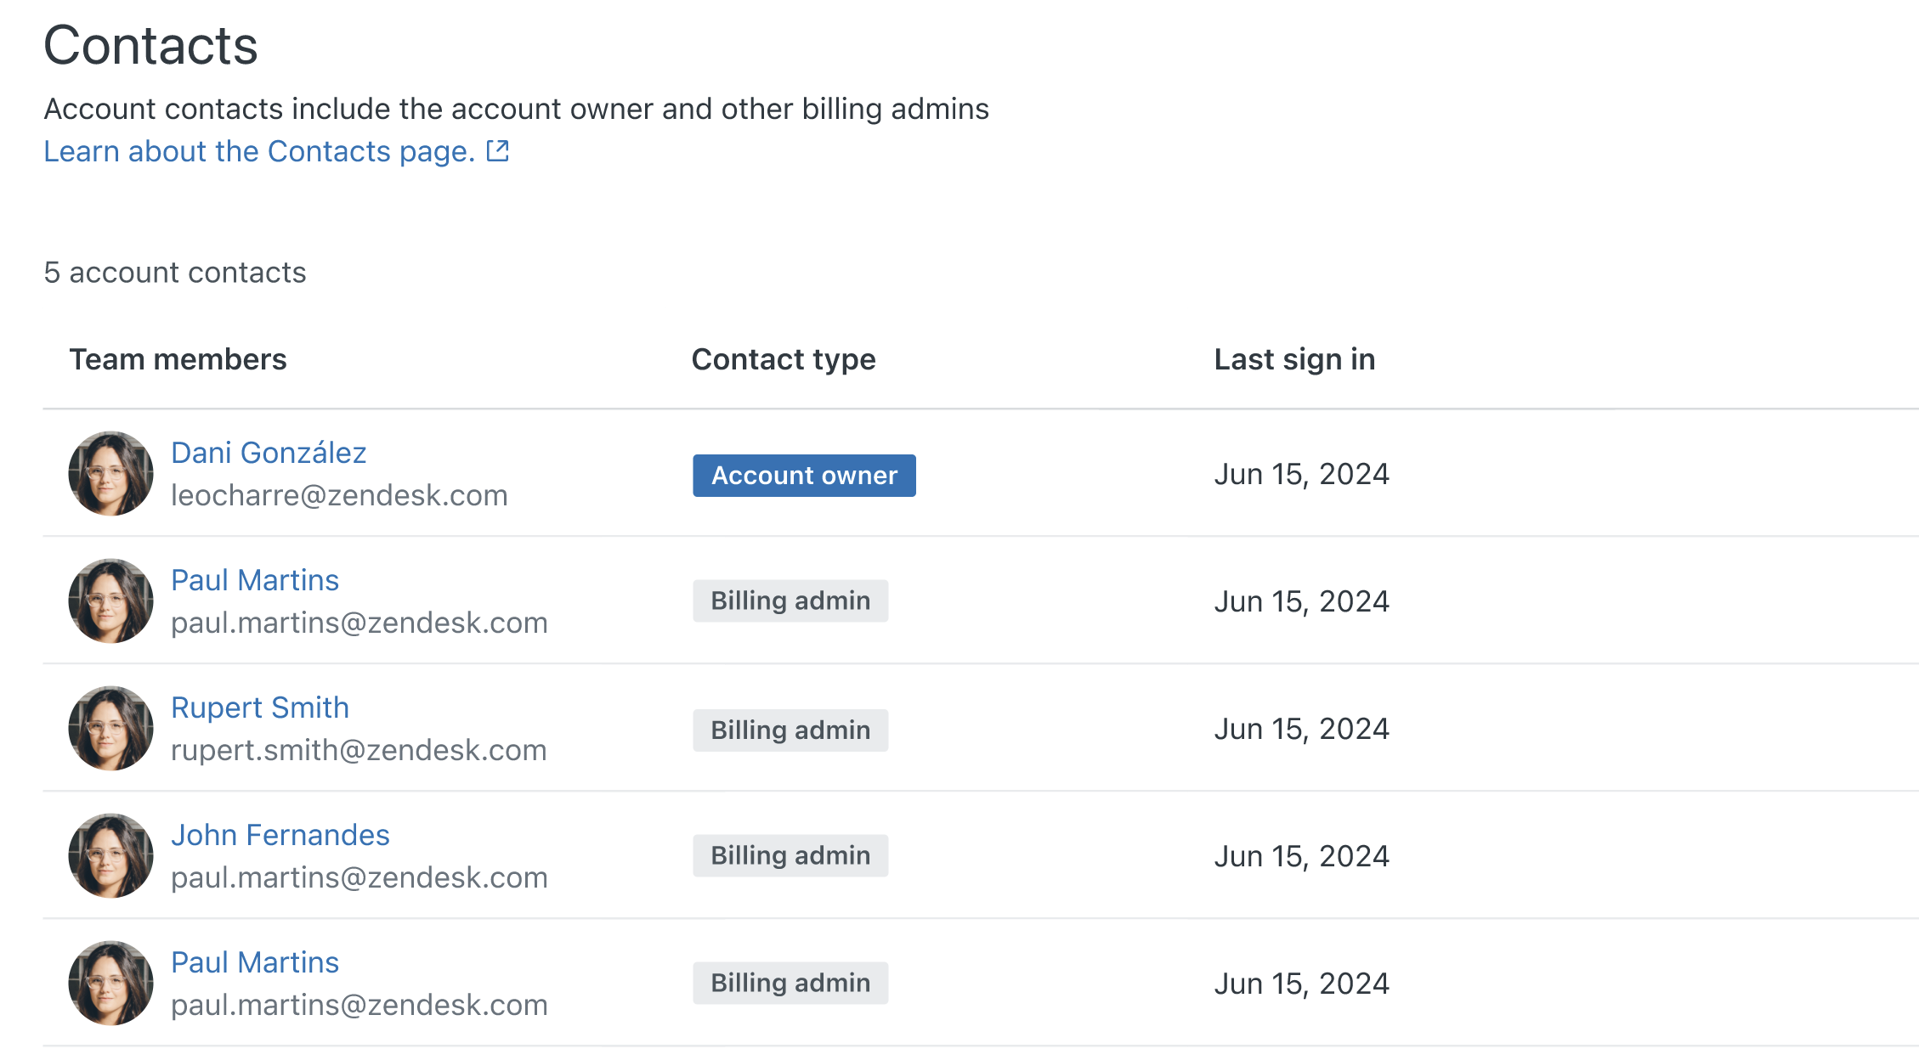Open John Fernandes' profile link
1919x1060 pixels.
click(280, 835)
